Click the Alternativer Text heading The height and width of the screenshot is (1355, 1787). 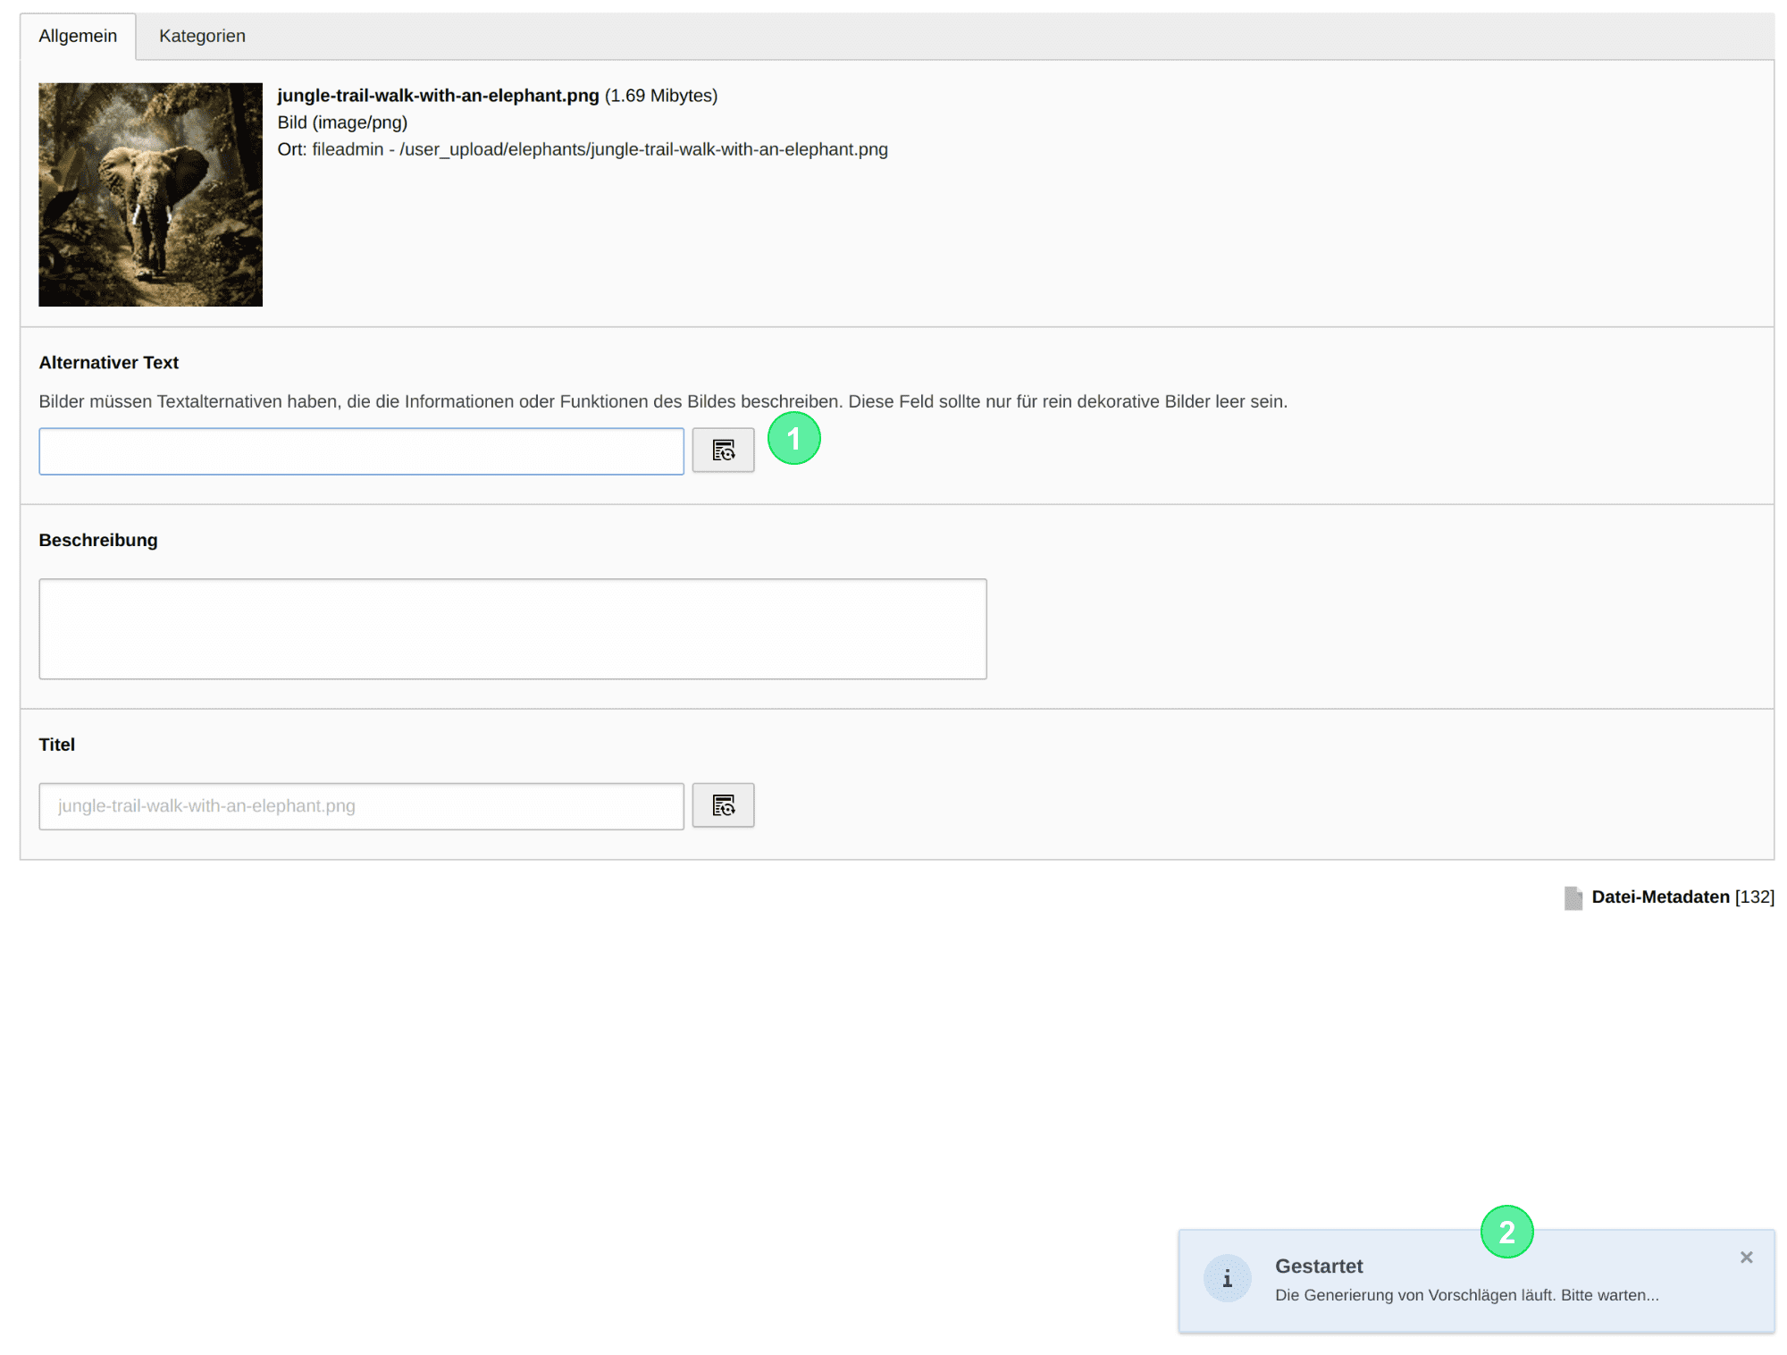[109, 363]
